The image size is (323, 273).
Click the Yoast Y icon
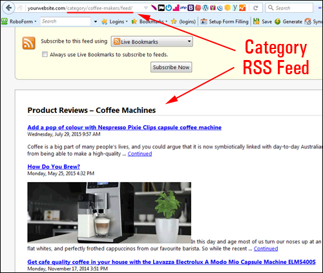(235, 8)
